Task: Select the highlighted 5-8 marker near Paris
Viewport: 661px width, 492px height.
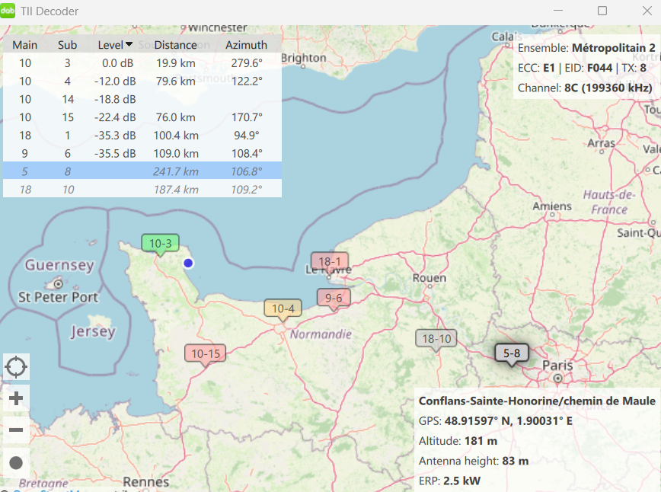Action: coord(512,353)
